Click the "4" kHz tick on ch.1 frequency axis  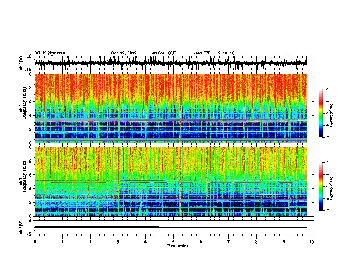point(31,116)
